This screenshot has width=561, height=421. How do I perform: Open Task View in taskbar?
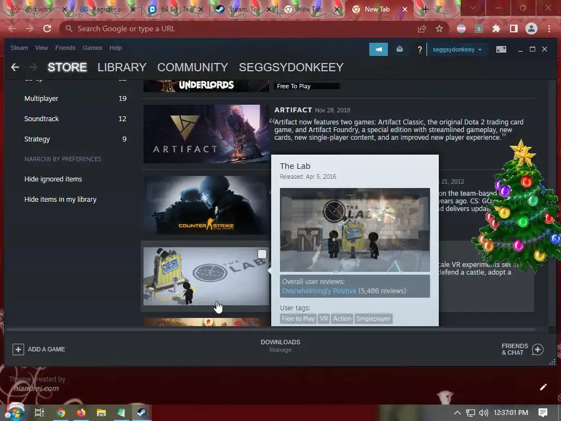point(39,413)
